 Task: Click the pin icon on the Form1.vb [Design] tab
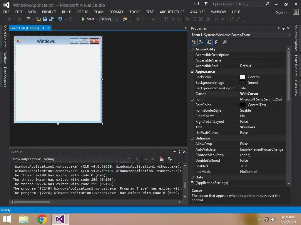43,28
